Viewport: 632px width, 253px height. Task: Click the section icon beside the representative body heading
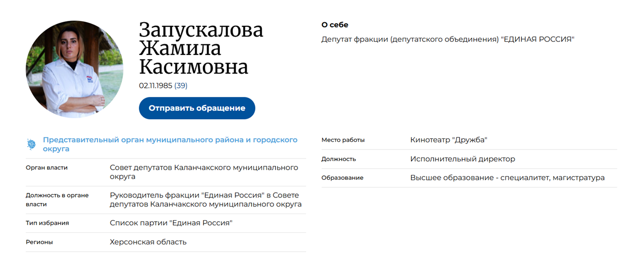[31, 144]
